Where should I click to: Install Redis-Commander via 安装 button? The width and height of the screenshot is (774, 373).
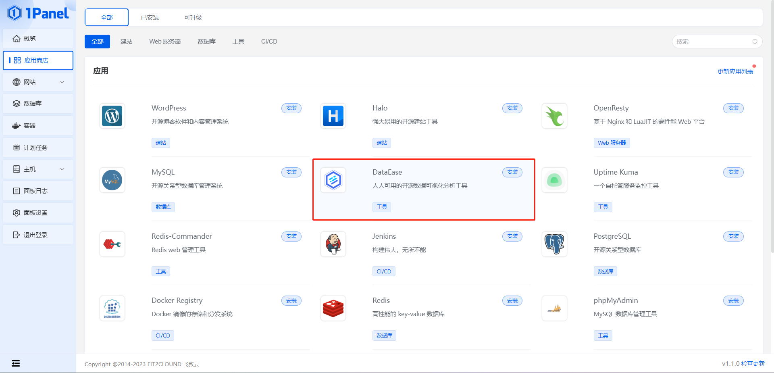tap(291, 236)
